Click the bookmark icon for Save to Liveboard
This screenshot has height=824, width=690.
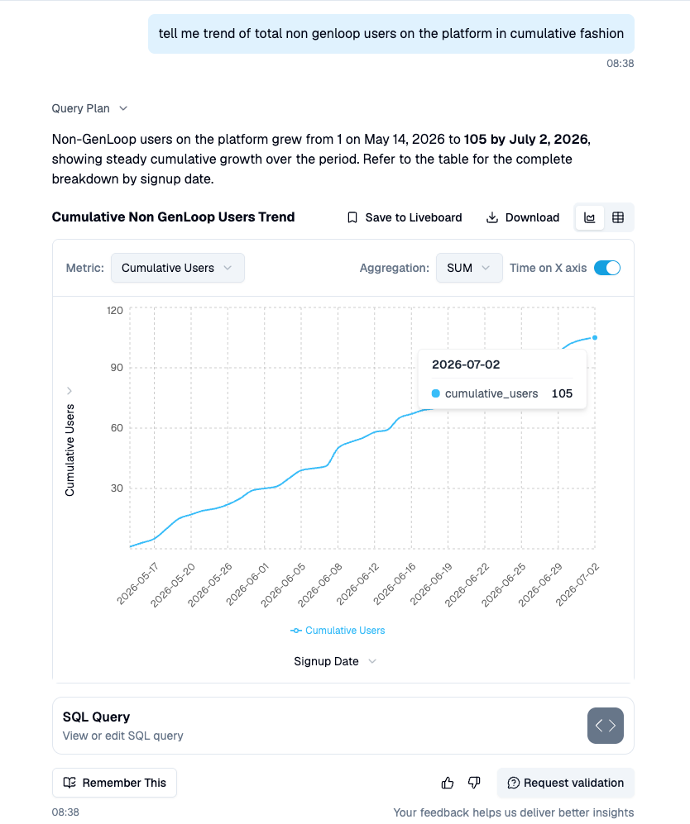(x=352, y=217)
